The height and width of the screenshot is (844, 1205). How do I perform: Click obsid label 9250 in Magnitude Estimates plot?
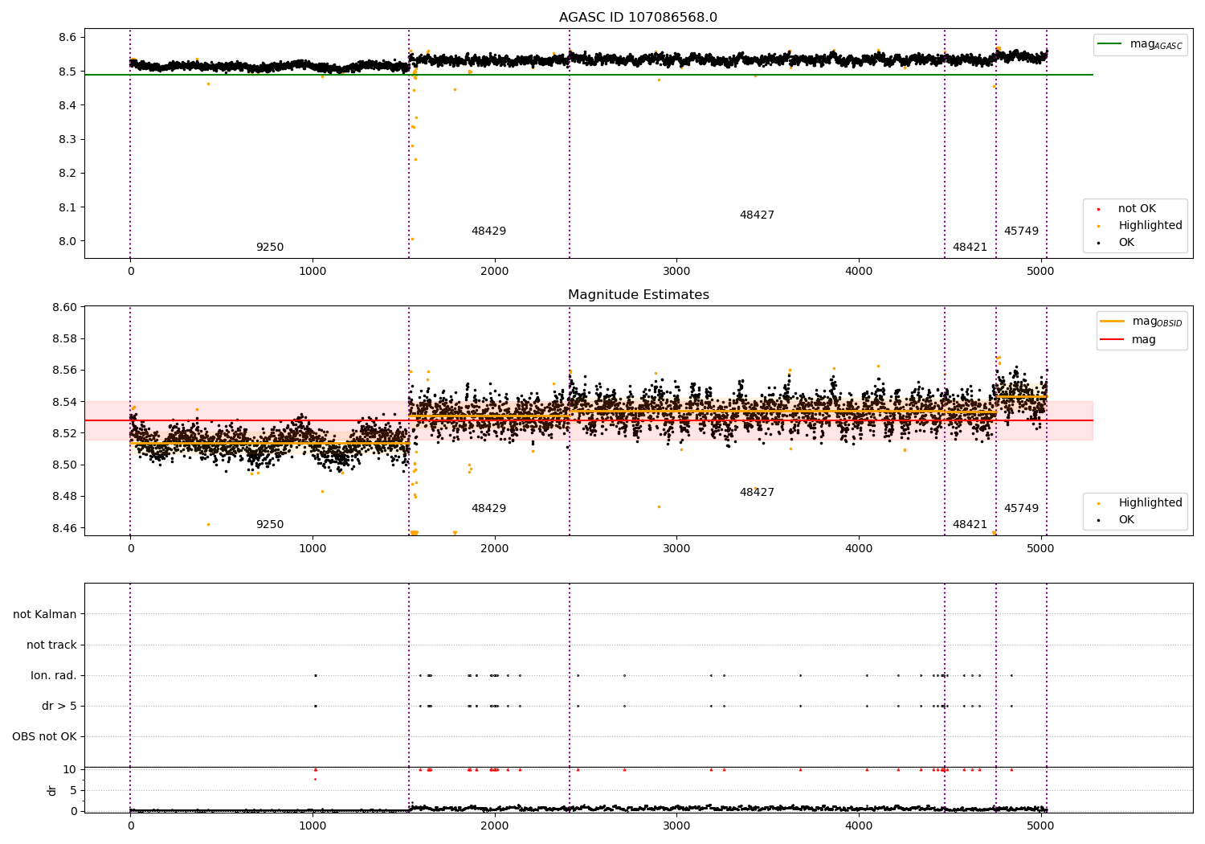[270, 525]
